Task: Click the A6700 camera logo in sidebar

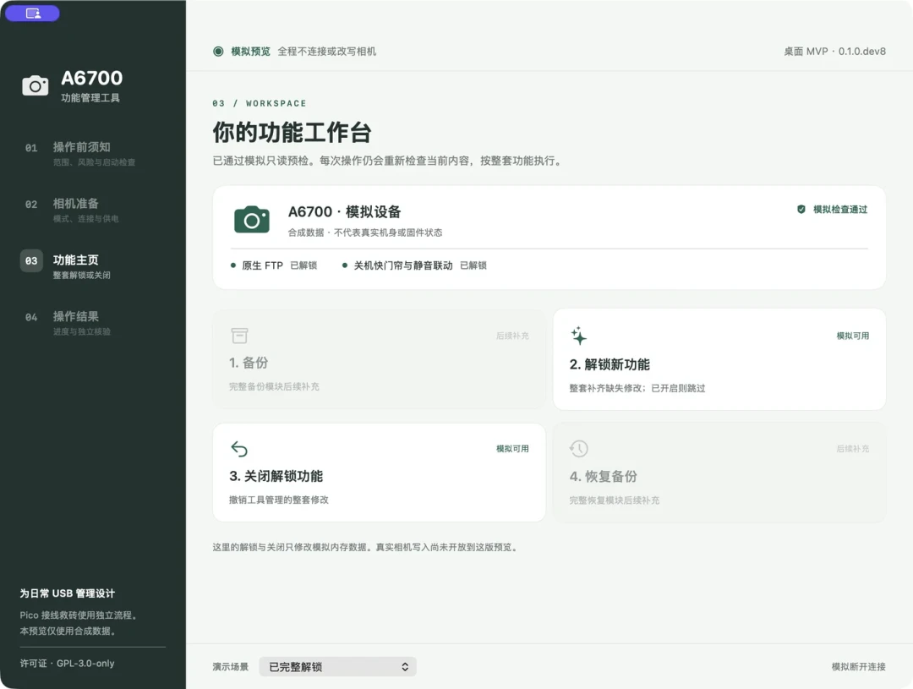Action: tap(35, 86)
